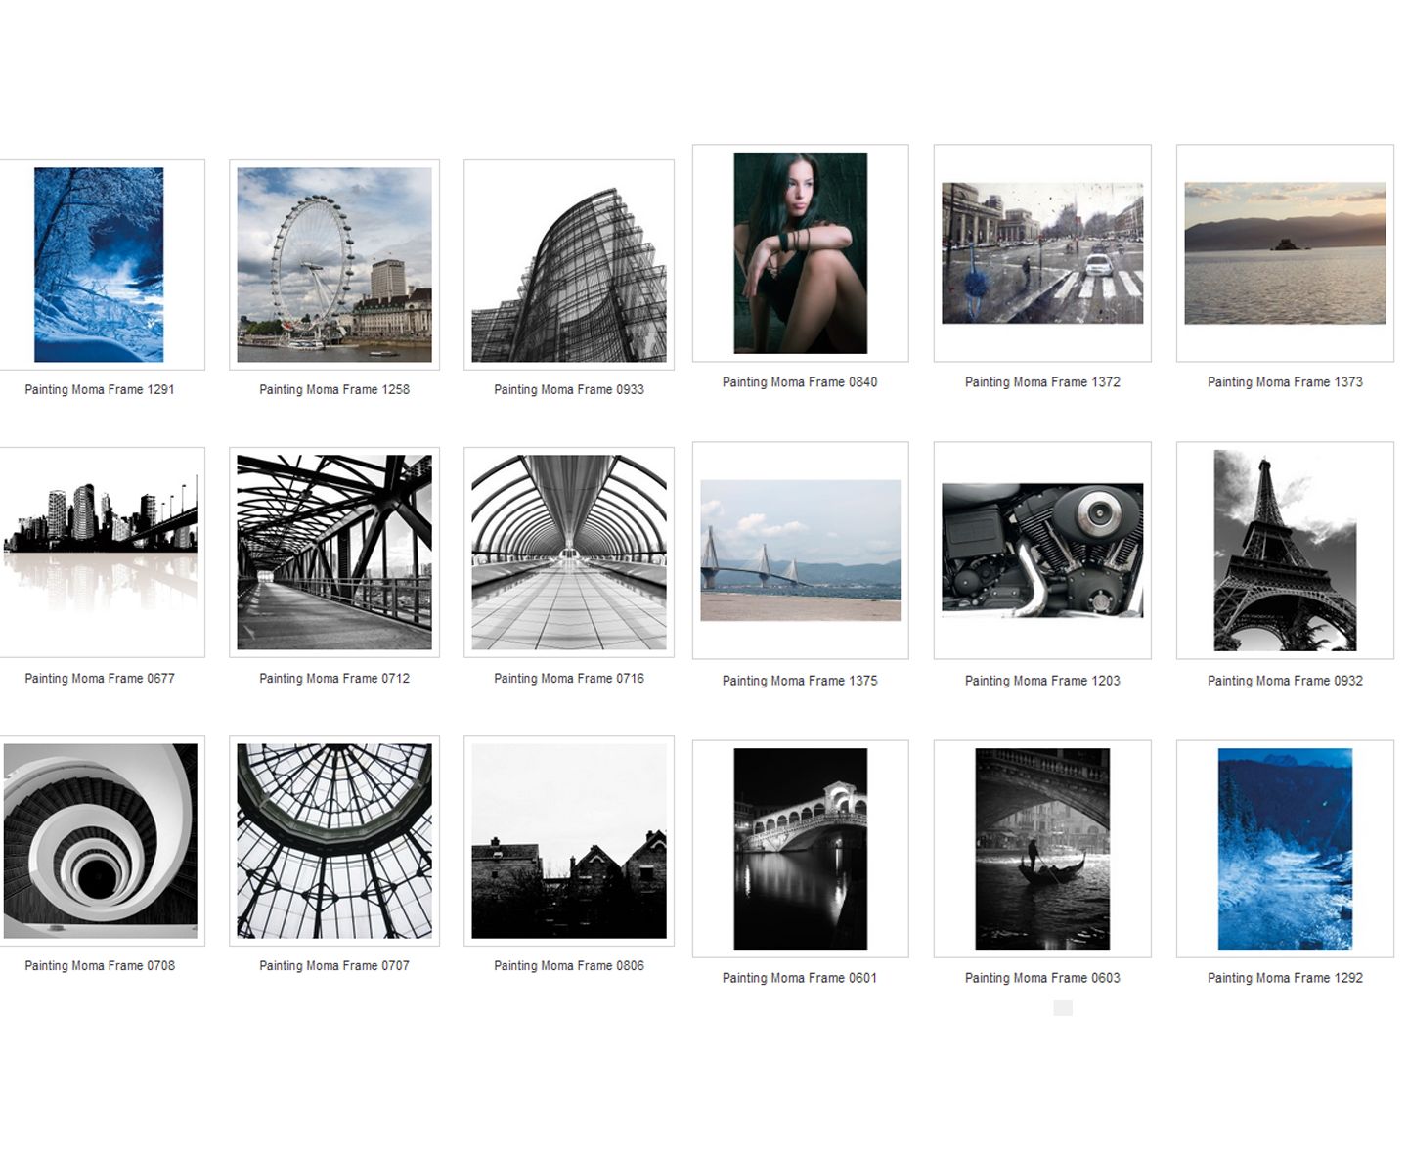Image resolution: width=1408 pixels, height=1153 pixels.
Task: Open the Painting Moma Frame 1292 link
Action: pyautogui.click(x=1285, y=978)
